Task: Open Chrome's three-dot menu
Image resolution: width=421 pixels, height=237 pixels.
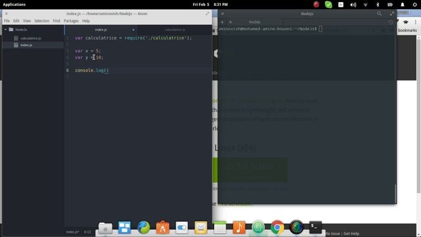Action: (415, 22)
